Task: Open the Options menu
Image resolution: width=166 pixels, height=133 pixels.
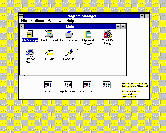Action: pyautogui.click(x=38, y=21)
